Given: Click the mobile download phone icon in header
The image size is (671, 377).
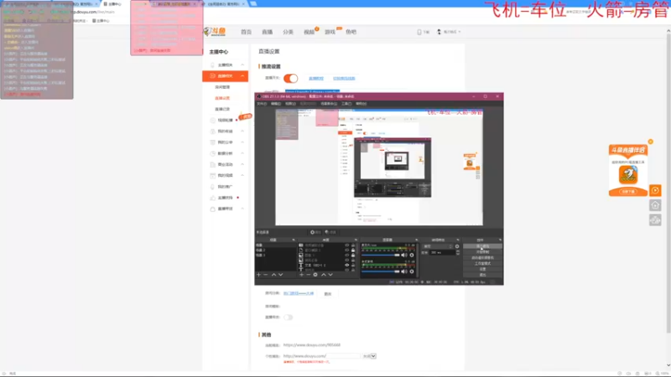Looking at the screenshot, I should (419, 32).
